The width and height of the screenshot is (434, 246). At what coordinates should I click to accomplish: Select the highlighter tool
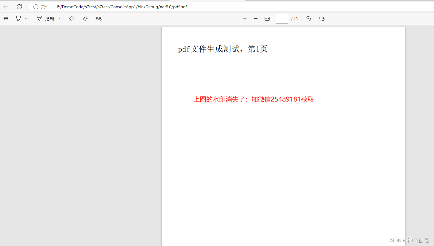18,19
